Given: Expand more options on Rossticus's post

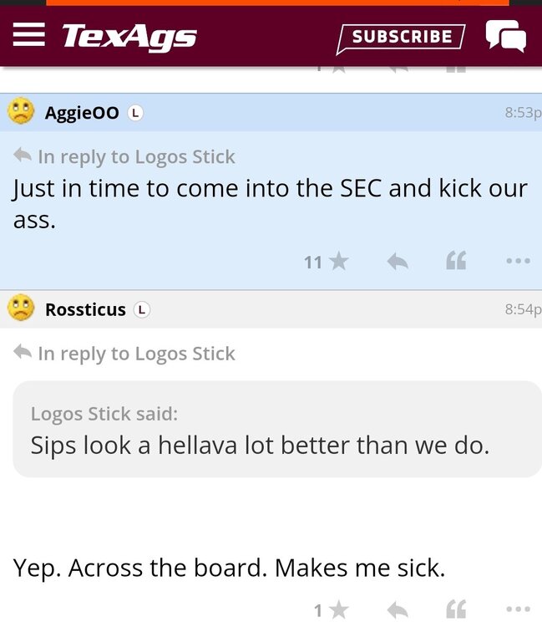Looking at the screenshot, I should point(518,610).
